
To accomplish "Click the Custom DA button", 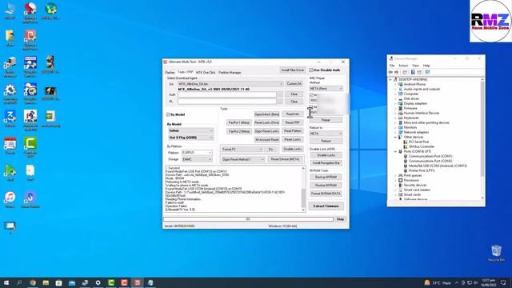I will point(294,84).
